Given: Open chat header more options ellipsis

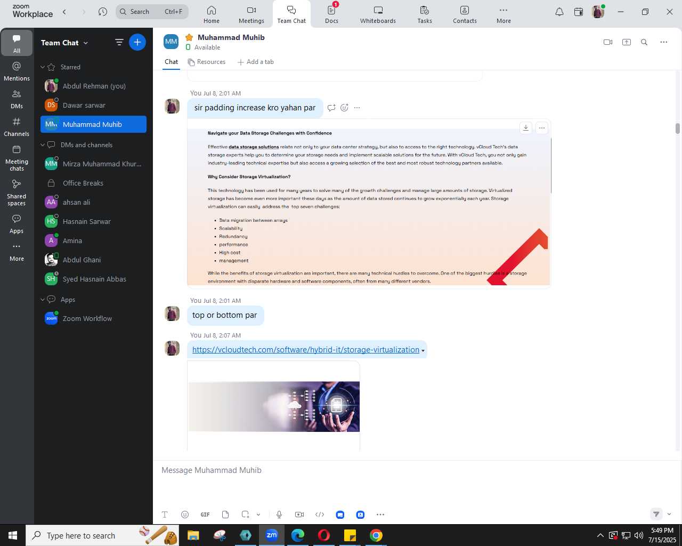Looking at the screenshot, I should [x=664, y=42].
